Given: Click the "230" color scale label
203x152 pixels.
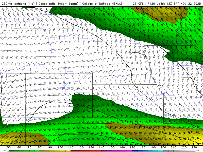Looking at the screenshot, I should 194,147.
